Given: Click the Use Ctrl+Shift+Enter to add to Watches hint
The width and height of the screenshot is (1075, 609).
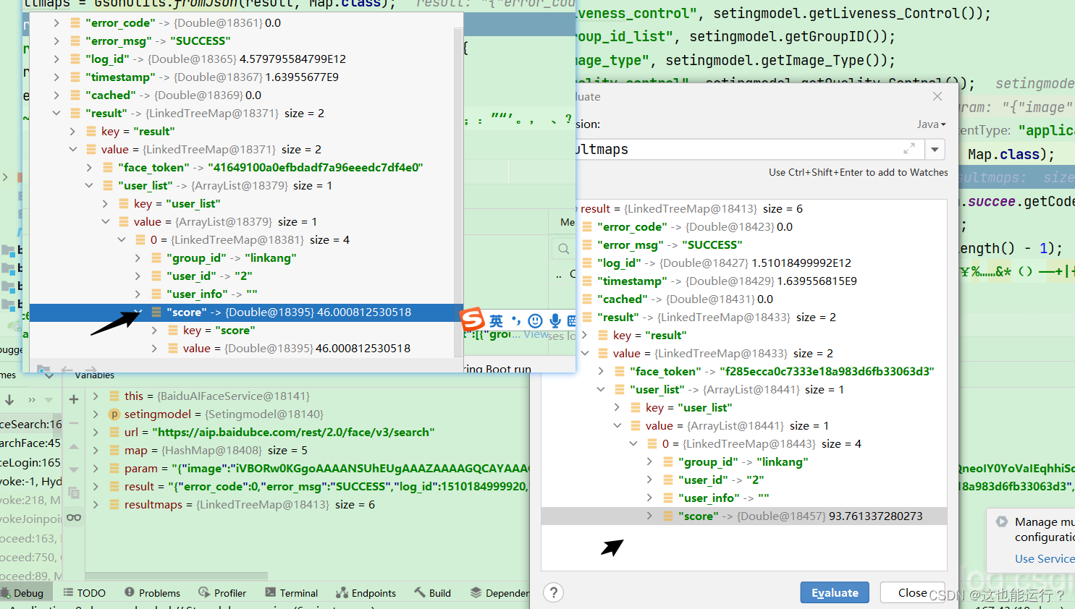Looking at the screenshot, I should click(858, 172).
